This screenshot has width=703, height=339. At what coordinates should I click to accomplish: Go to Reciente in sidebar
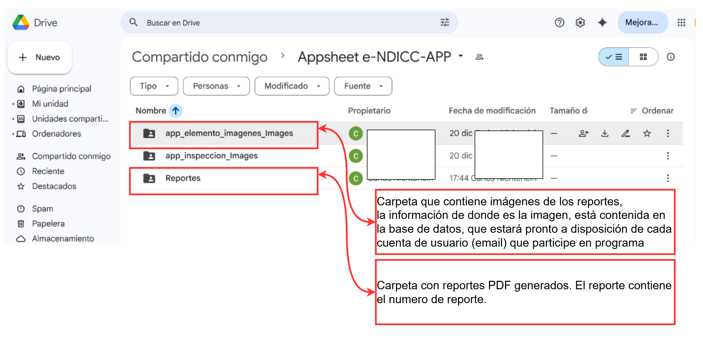click(x=48, y=171)
